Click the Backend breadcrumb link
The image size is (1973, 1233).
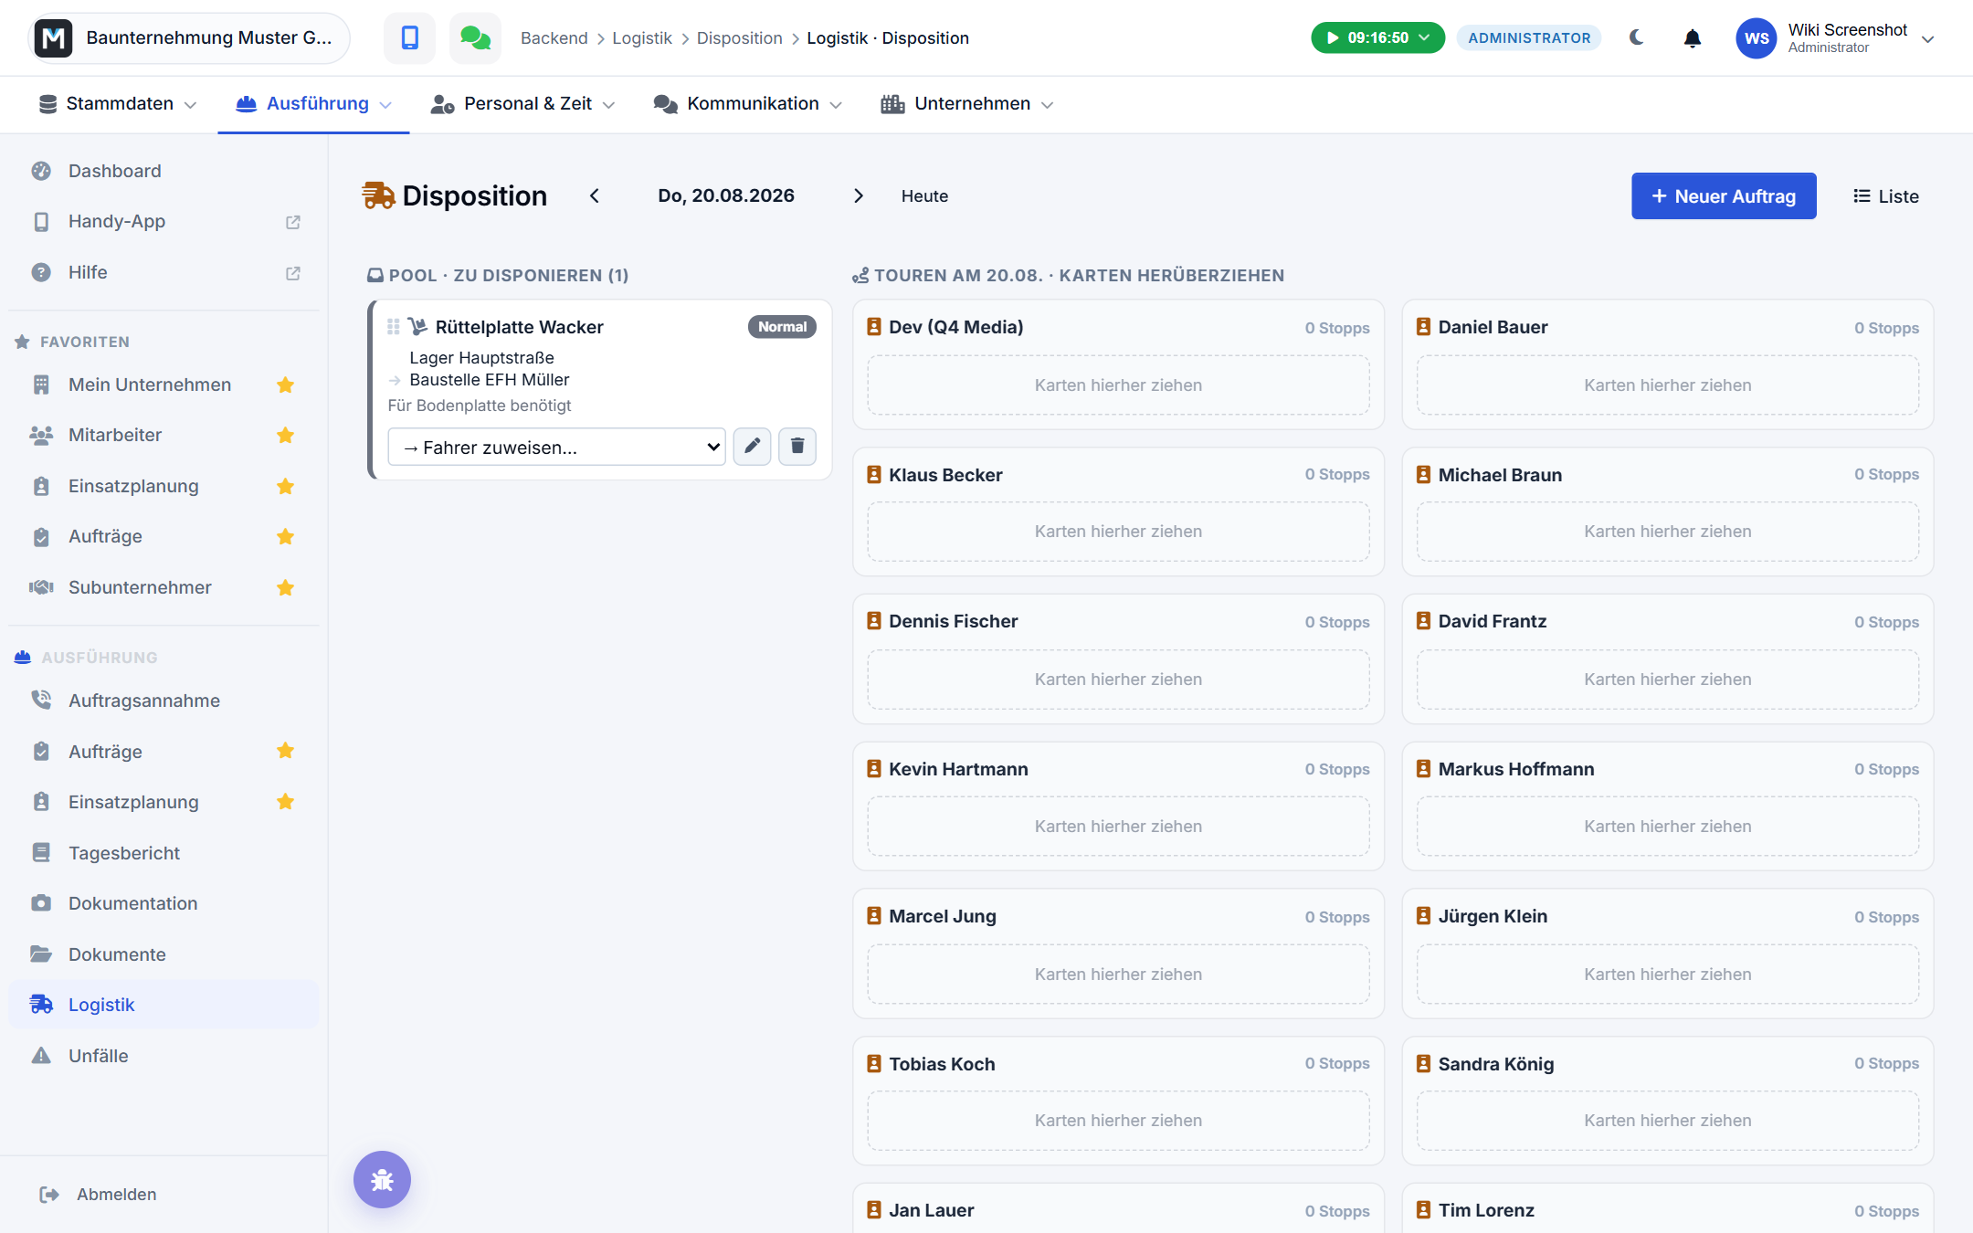(x=554, y=38)
